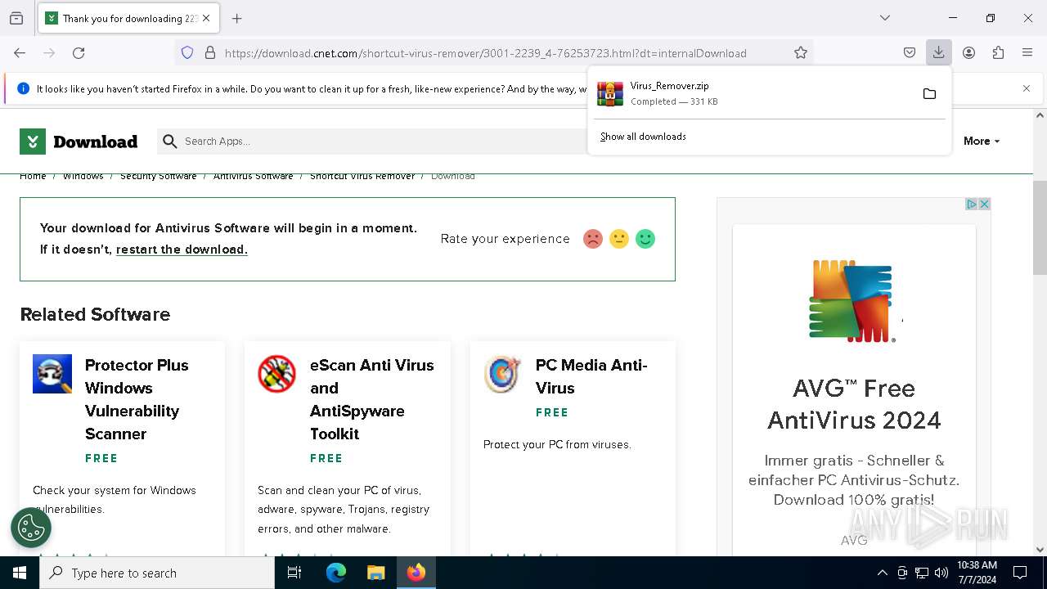Screen dimensions: 1047x589
Task: Click Show all downloads
Action: (x=643, y=137)
